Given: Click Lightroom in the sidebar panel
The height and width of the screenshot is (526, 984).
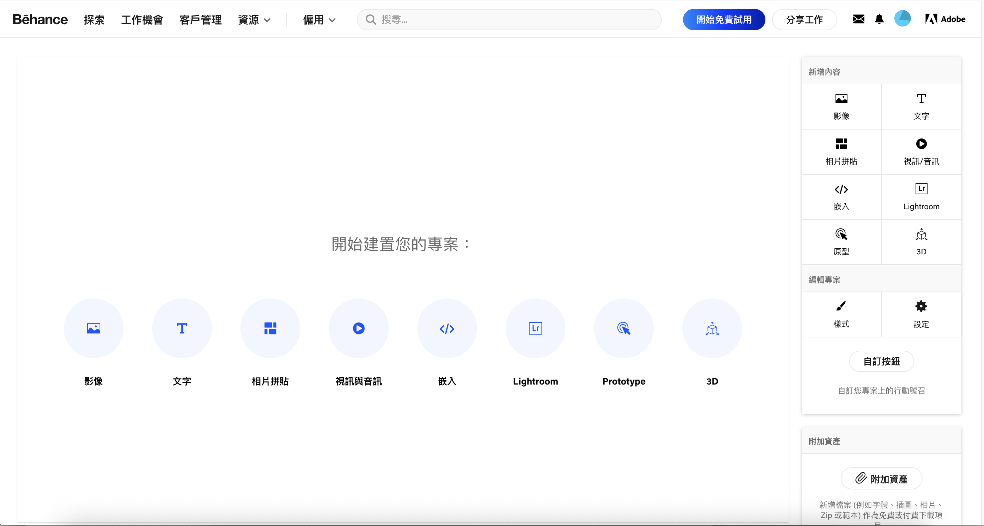Looking at the screenshot, I should [x=921, y=196].
